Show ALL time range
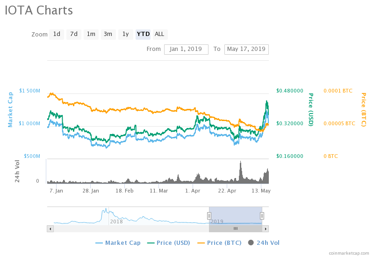 pyautogui.click(x=159, y=34)
